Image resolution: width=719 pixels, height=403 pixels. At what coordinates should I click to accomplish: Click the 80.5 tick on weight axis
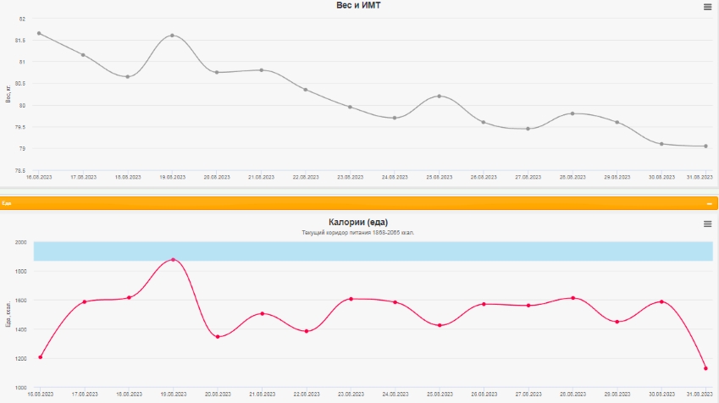click(x=20, y=84)
